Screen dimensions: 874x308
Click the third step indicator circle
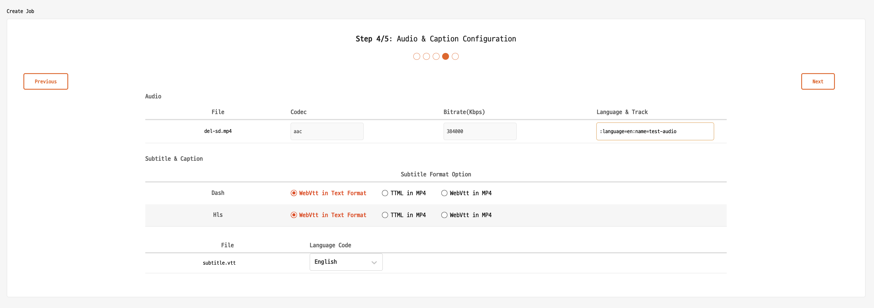coord(436,57)
